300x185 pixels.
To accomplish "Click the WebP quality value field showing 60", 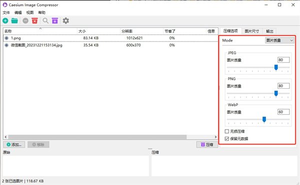I will point(283,112).
